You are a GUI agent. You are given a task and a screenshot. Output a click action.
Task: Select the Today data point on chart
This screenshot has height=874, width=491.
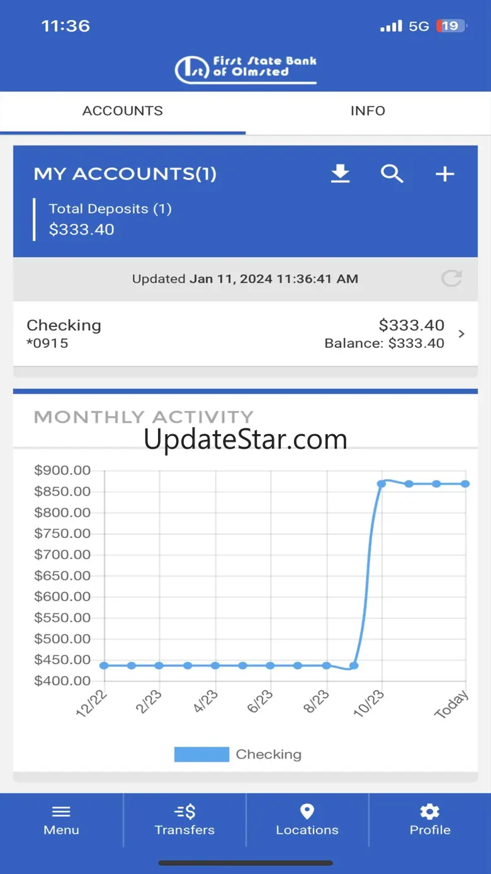[466, 483]
